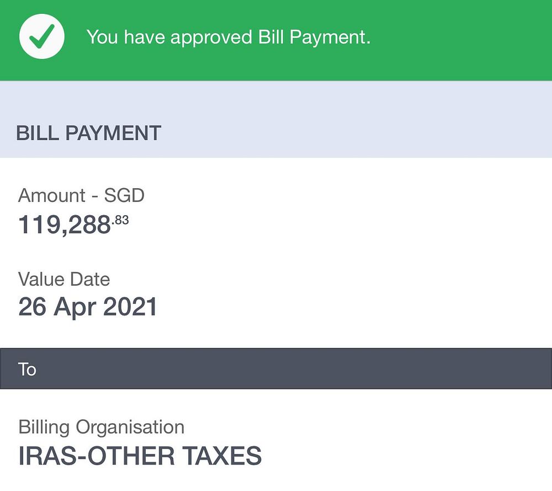Click the BILL PAYMENT section header

tap(88, 133)
